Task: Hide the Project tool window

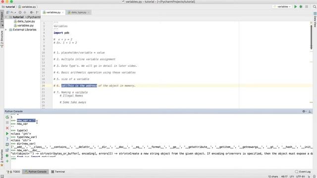Action: click(x=38, y=12)
